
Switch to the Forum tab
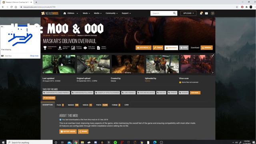pos(116,105)
